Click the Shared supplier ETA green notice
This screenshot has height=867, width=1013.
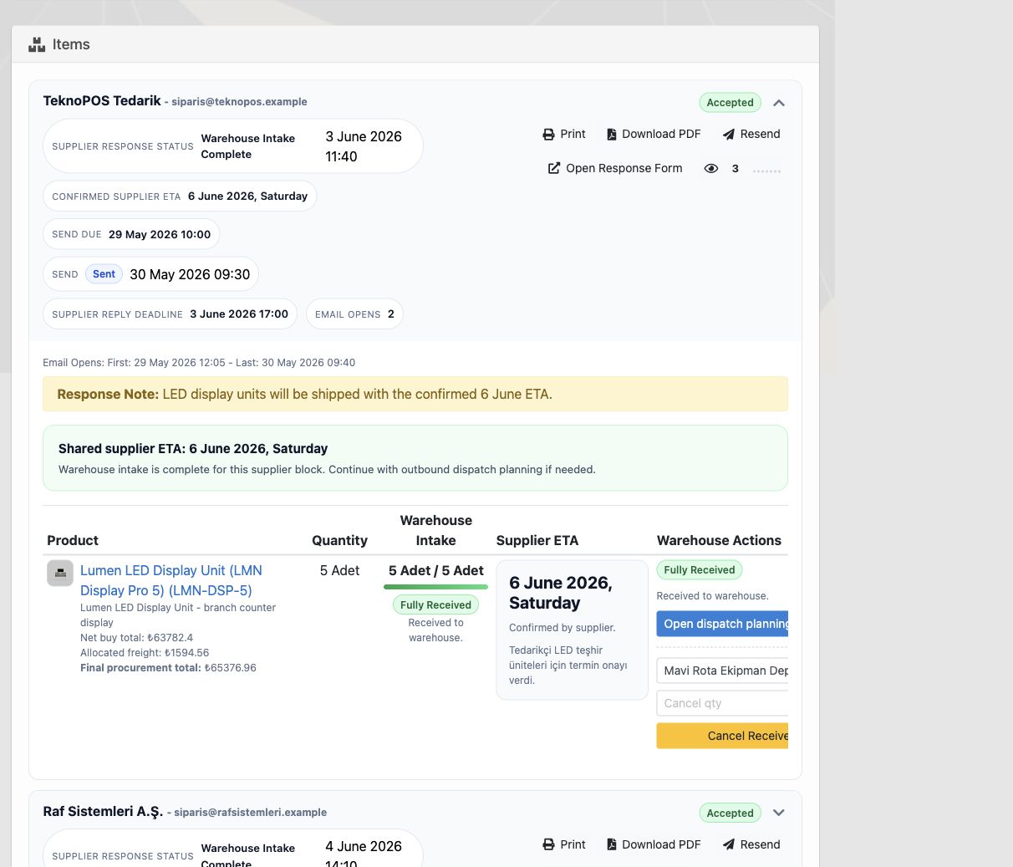(x=415, y=458)
